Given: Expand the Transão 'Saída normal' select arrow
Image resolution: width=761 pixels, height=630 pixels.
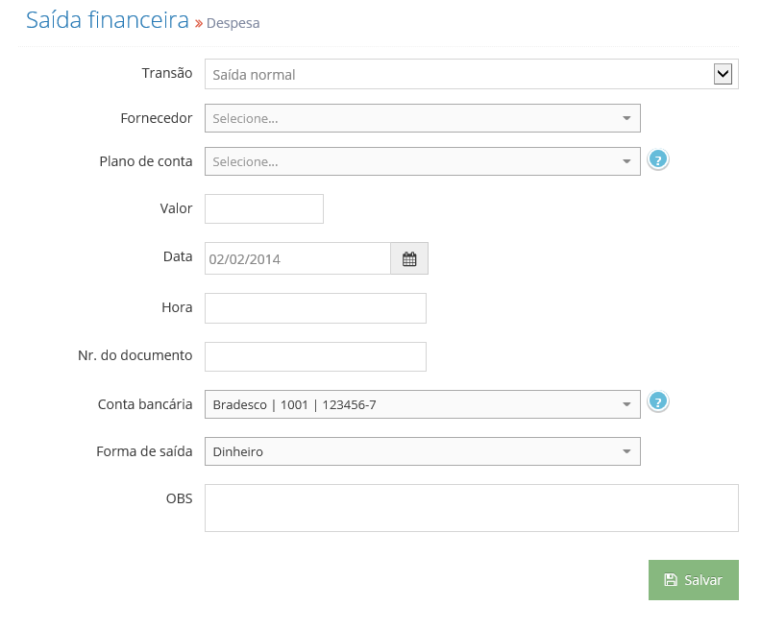Looking at the screenshot, I should click(x=723, y=74).
